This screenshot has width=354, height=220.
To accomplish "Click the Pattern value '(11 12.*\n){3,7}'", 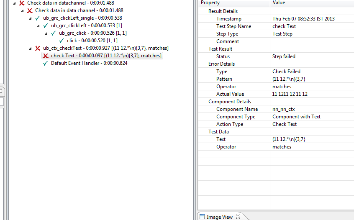I will point(289,79).
